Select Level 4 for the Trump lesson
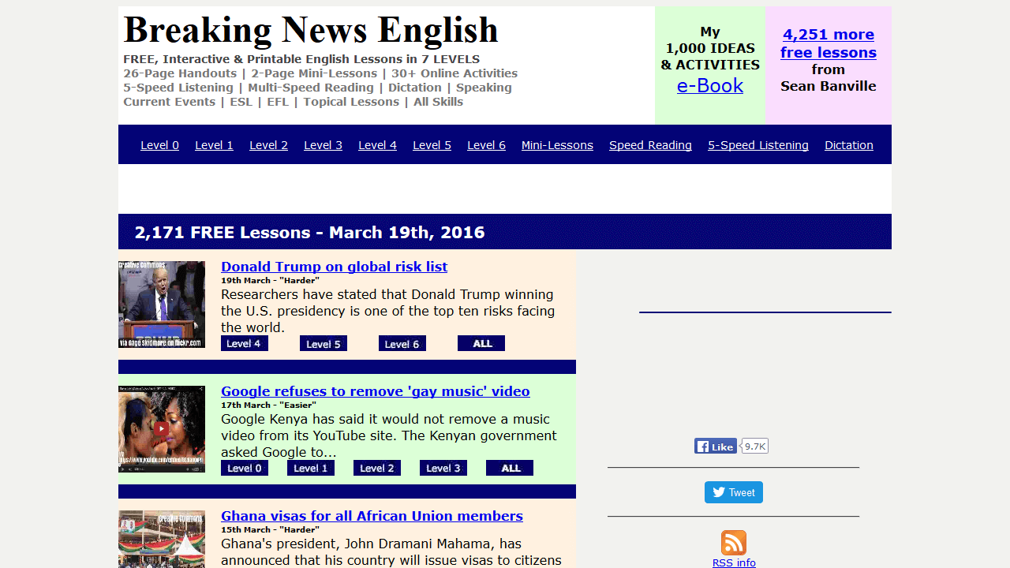The image size is (1010, 568). 245,343
